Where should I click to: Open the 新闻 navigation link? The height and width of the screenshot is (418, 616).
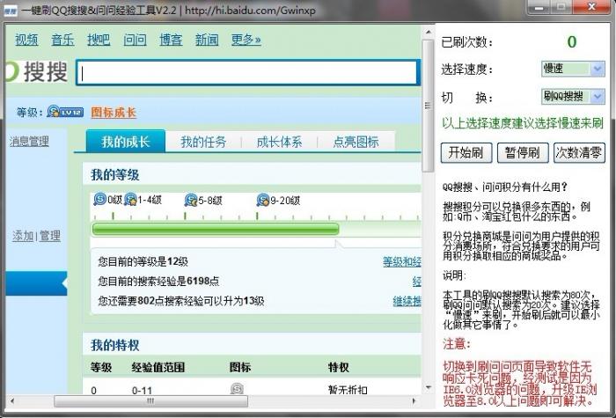[x=207, y=40]
